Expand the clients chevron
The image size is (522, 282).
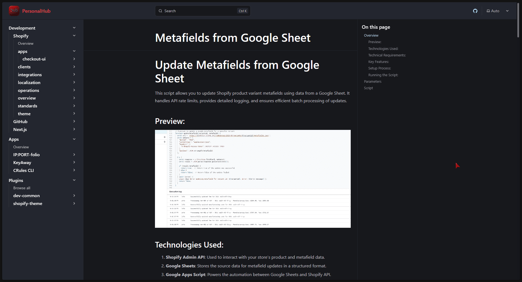click(x=74, y=67)
